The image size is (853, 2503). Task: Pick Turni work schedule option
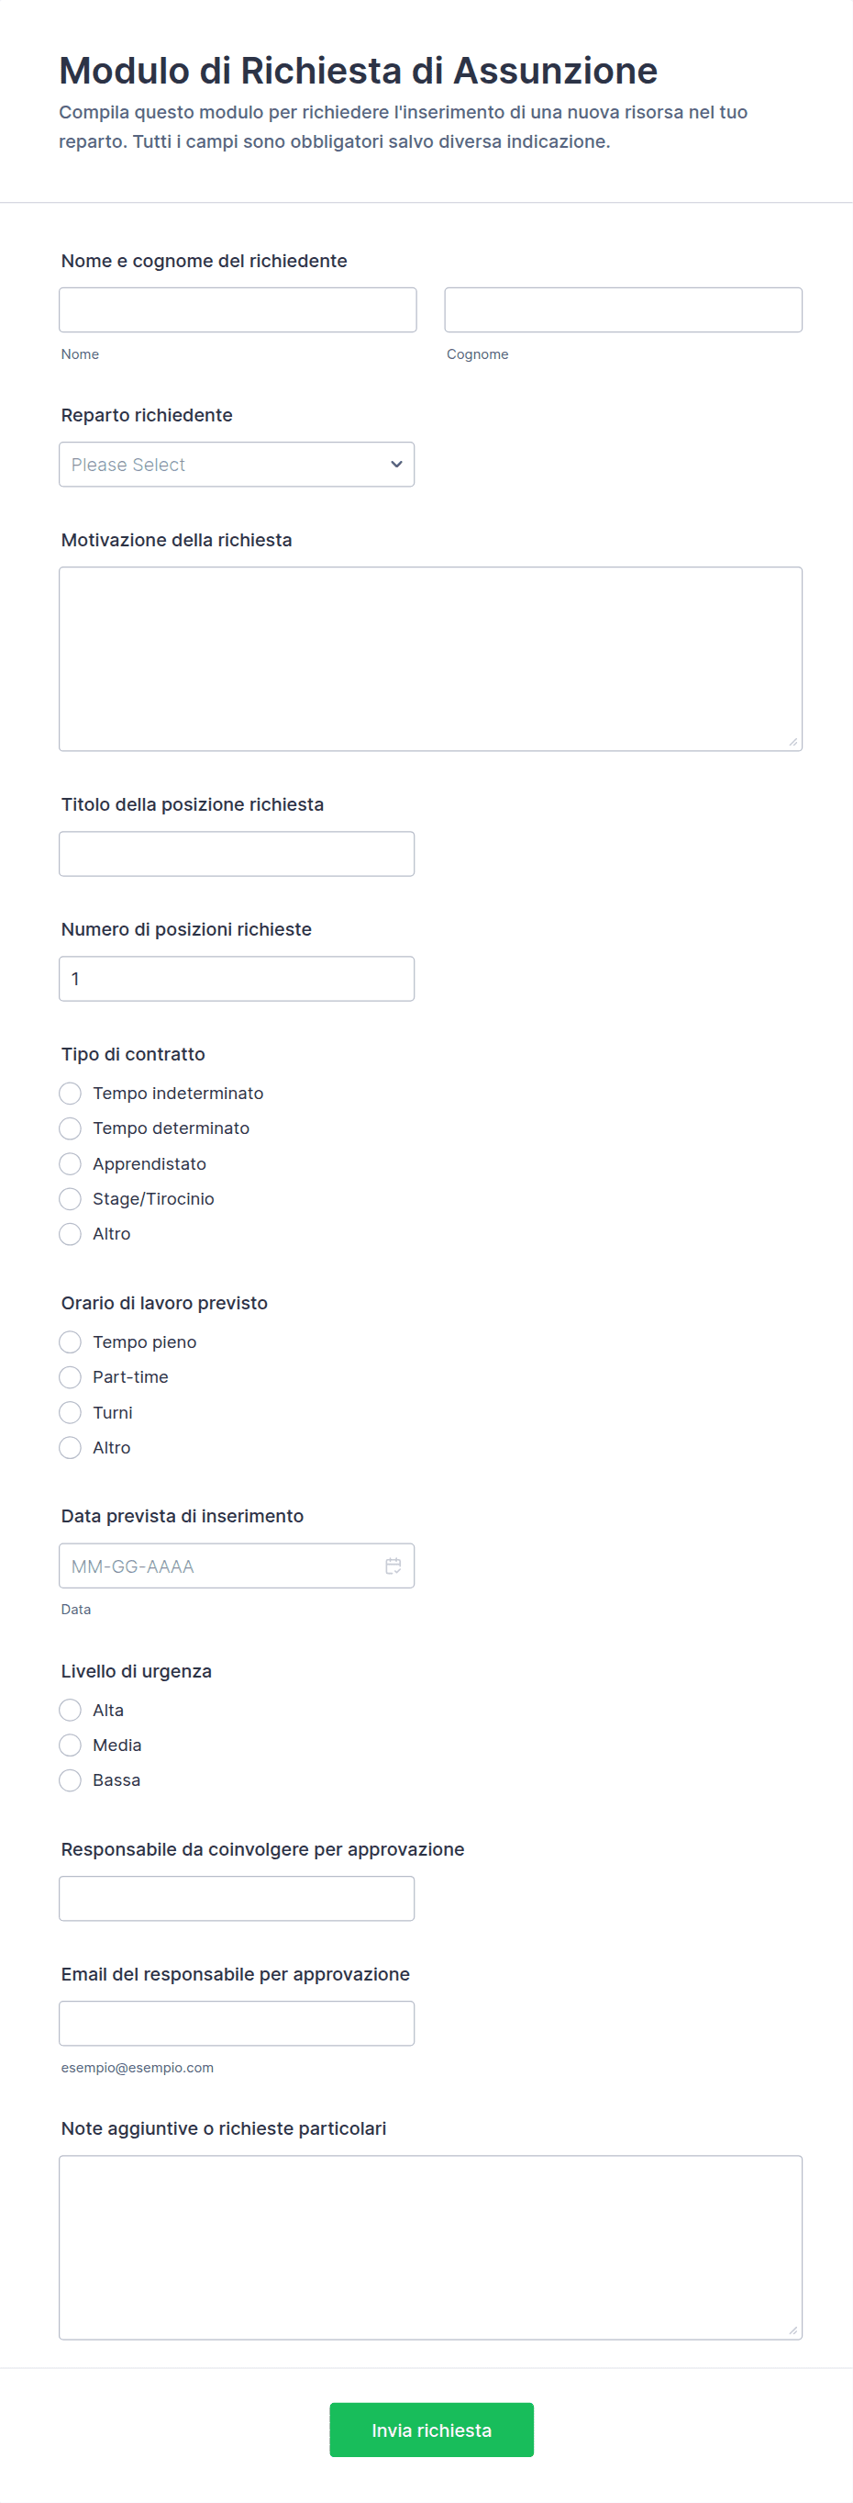(x=70, y=1412)
